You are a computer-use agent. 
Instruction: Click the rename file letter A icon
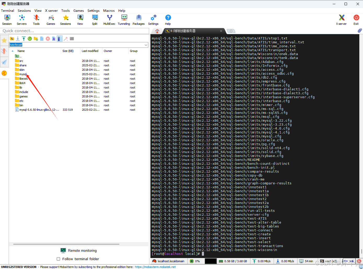[54, 39]
